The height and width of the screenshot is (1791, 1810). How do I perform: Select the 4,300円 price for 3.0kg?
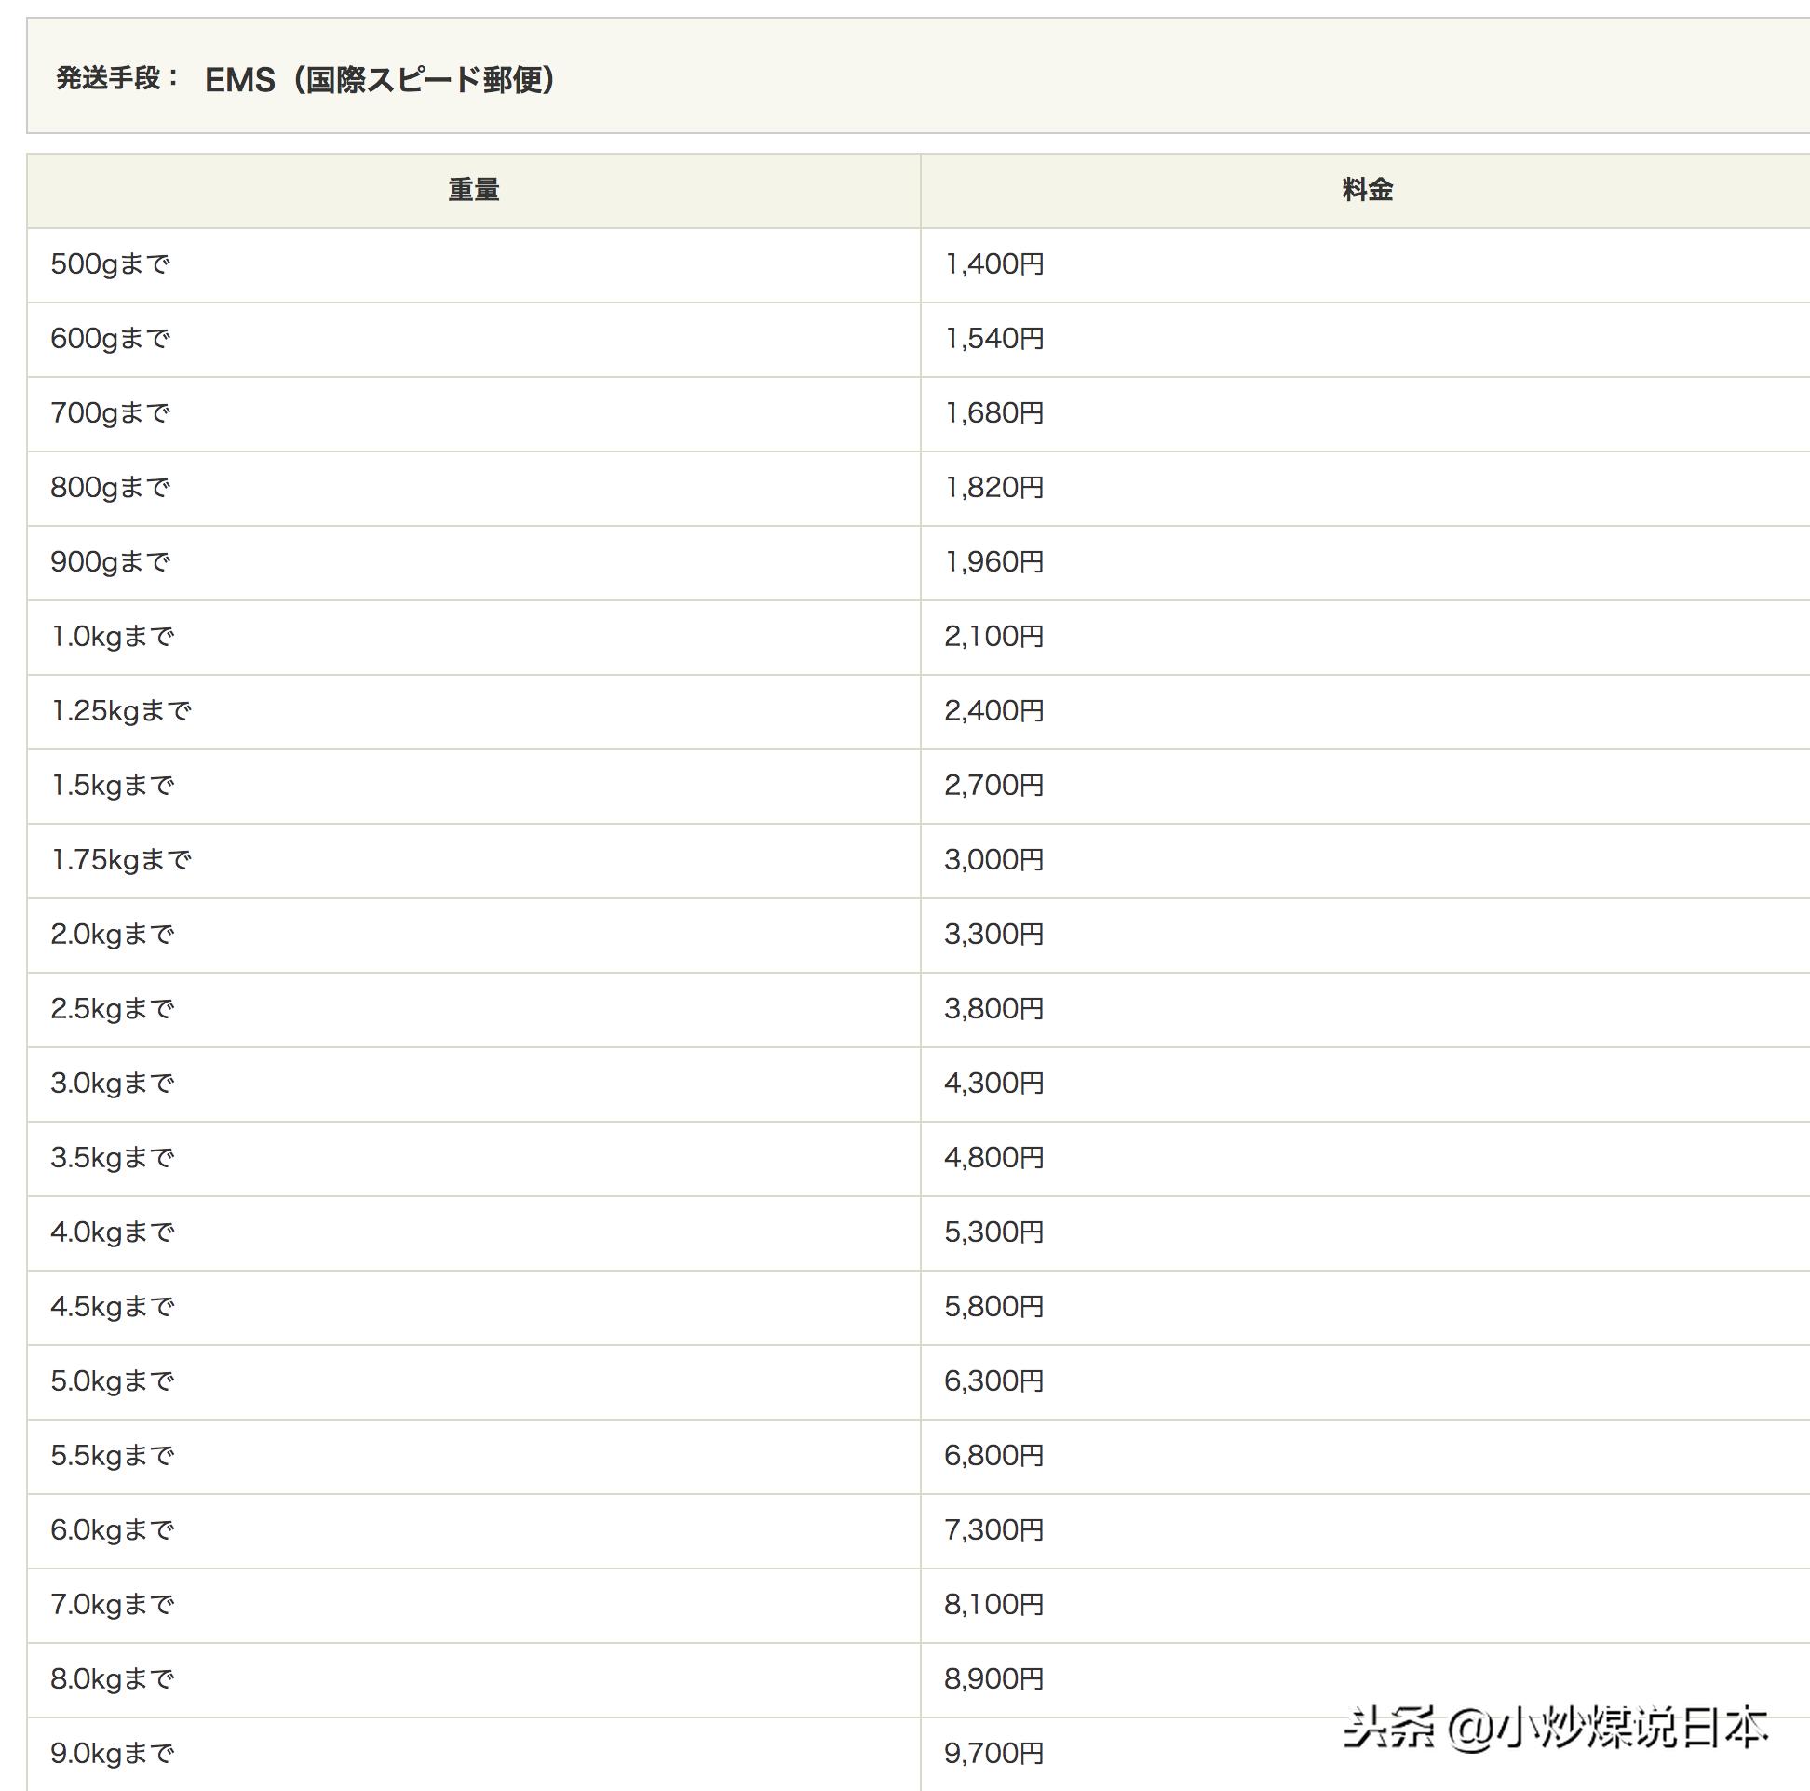click(996, 1083)
